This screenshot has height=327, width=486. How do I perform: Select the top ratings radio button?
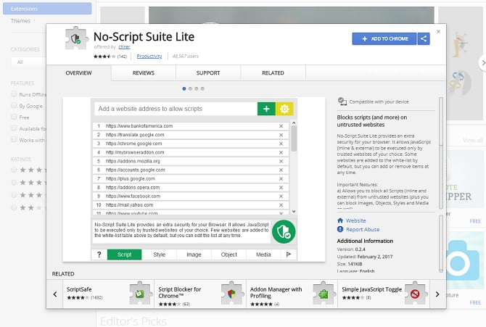click(14, 170)
